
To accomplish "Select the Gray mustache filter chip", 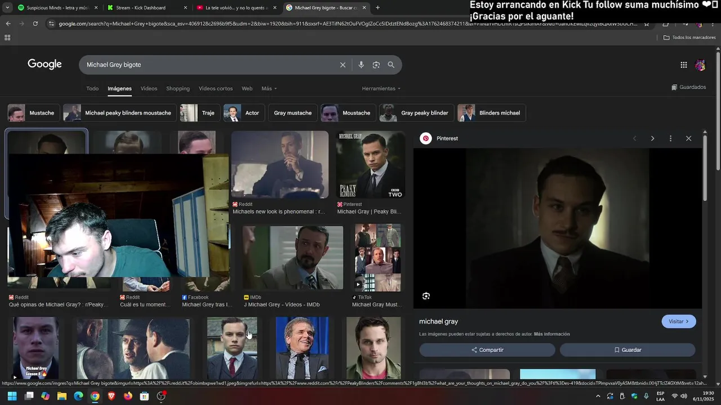I will click(293, 113).
